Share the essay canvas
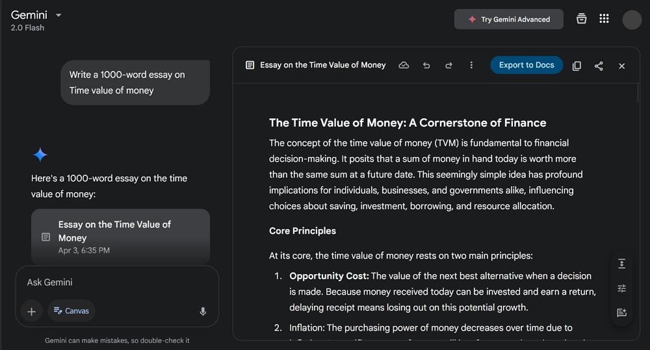The image size is (650, 350). pyautogui.click(x=599, y=66)
